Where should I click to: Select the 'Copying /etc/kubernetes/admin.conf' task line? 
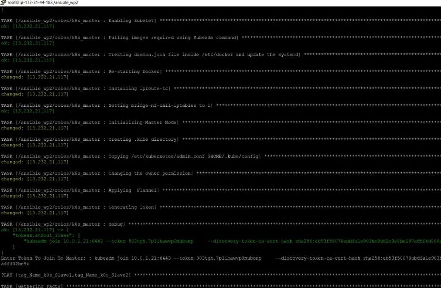point(221,156)
